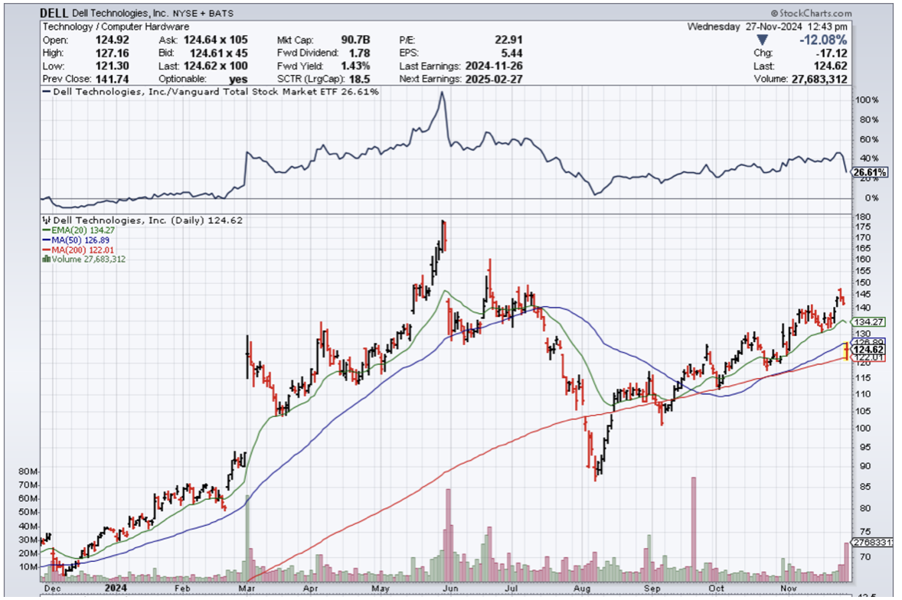Select the Fwd Dividend value 1.78

360,54
